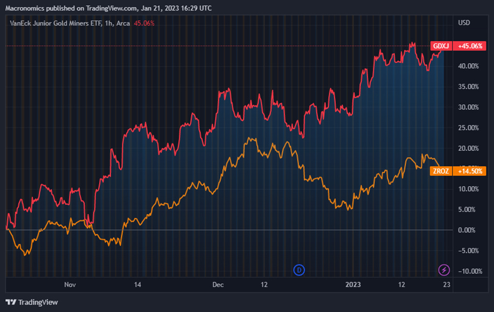Click the 23 date label on time axis
Viewport: 494px width, 312px height.
446,285
